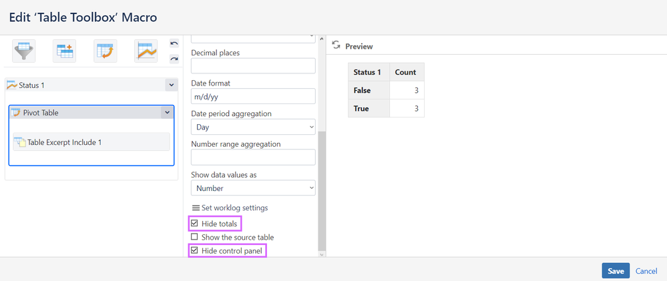Click the count value in False row
667x281 pixels.
click(x=417, y=90)
